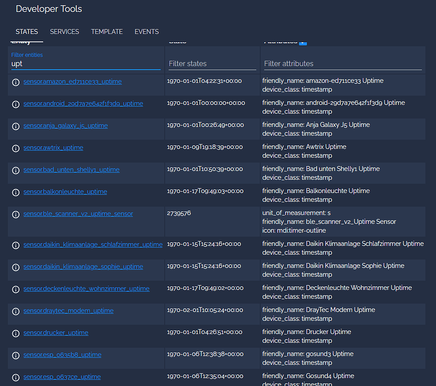Image resolution: width=436 pixels, height=386 pixels.
Task: Toggle the Attributes column checkbox
Action: click(303, 42)
